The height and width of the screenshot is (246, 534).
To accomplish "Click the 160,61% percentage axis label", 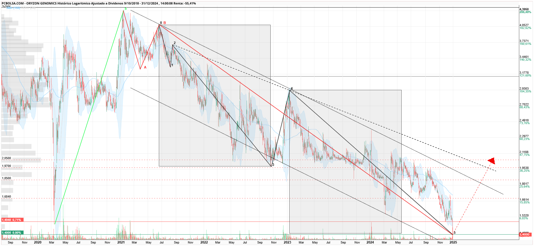I will pyautogui.click(x=525, y=44).
